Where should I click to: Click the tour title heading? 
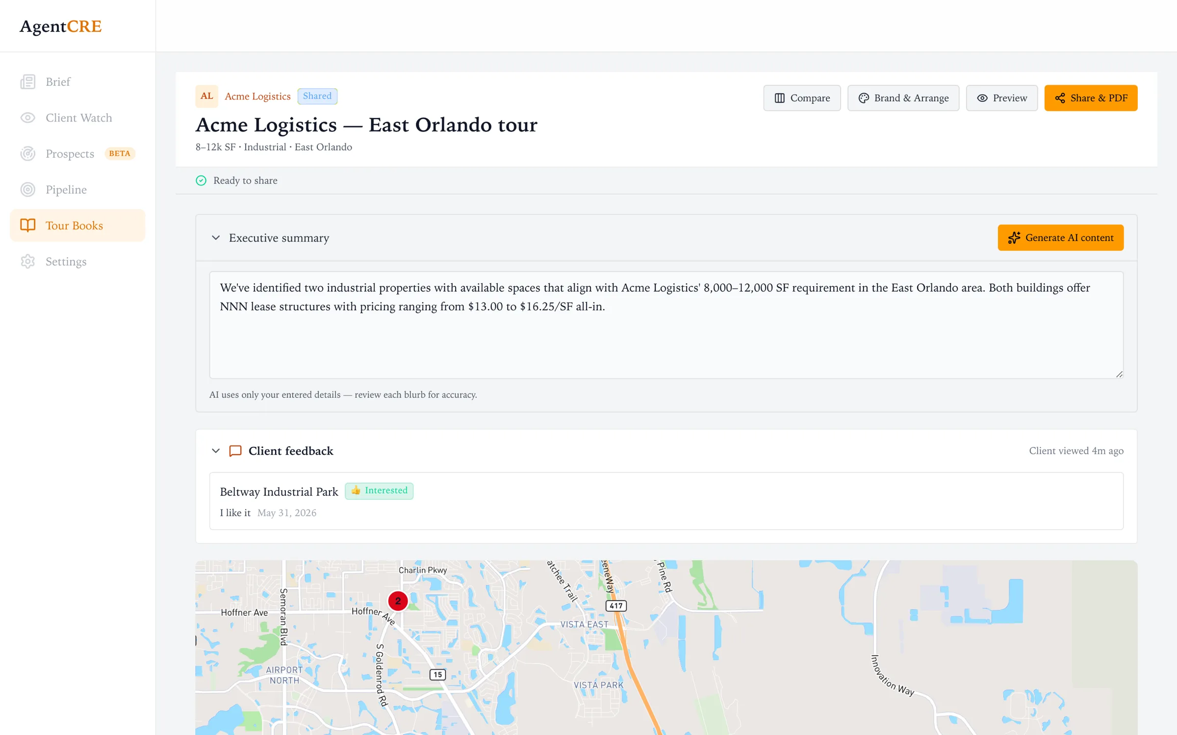366,124
